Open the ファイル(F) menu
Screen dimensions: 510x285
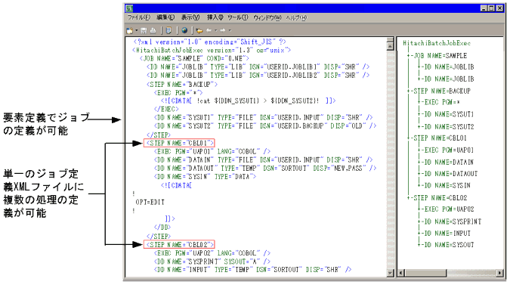(139, 17)
